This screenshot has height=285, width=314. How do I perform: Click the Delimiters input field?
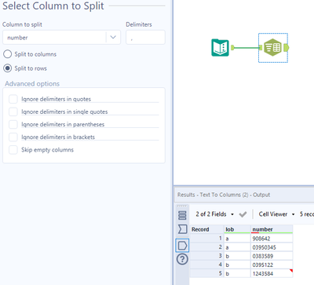click(x=145, y=38)
